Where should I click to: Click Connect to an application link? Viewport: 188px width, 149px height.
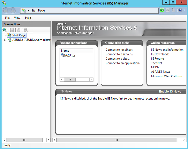point(122,63)
